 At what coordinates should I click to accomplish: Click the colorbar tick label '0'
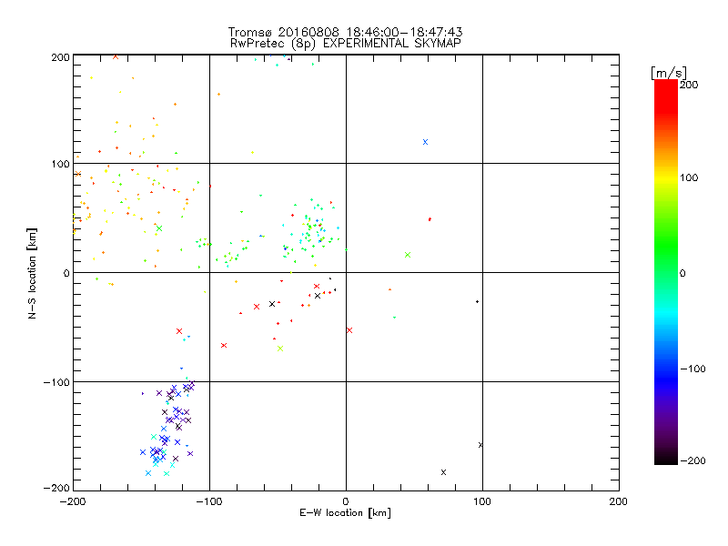[682, 274]
